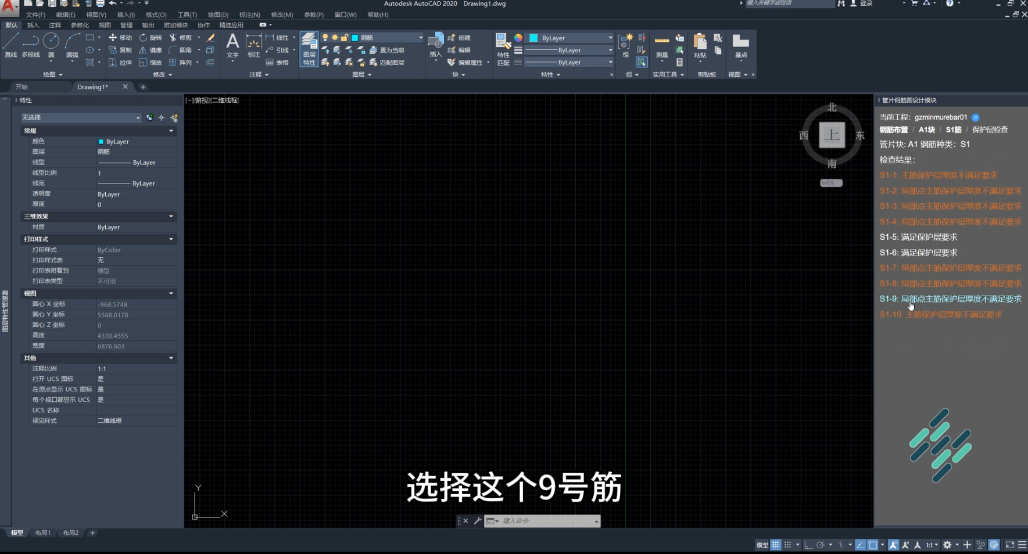The image size is (1028, 554).
Task: Click the 上 face of the ViewCube
Action: coord(832,135)
